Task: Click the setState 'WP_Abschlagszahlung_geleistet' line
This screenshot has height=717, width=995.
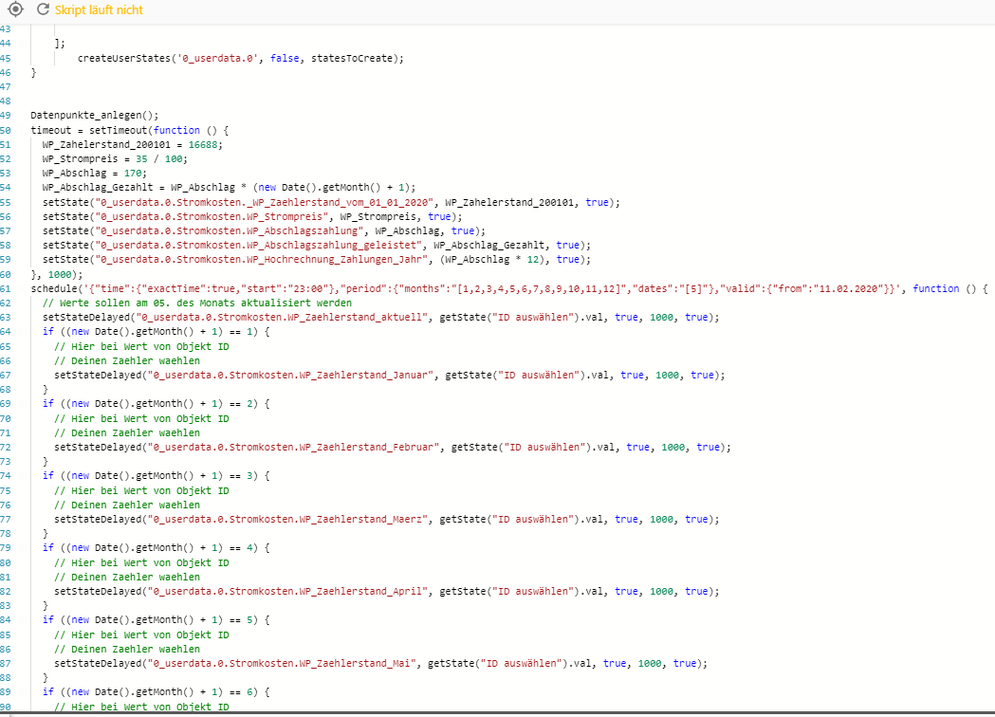Action: 317,246
